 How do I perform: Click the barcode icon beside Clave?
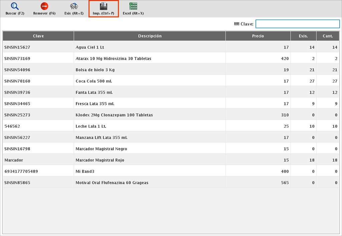click(236, 24)
